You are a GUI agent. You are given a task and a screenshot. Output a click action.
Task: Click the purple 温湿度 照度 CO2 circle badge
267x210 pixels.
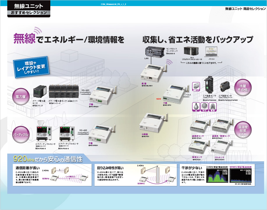pyautogui.click(x=243, y=130)
